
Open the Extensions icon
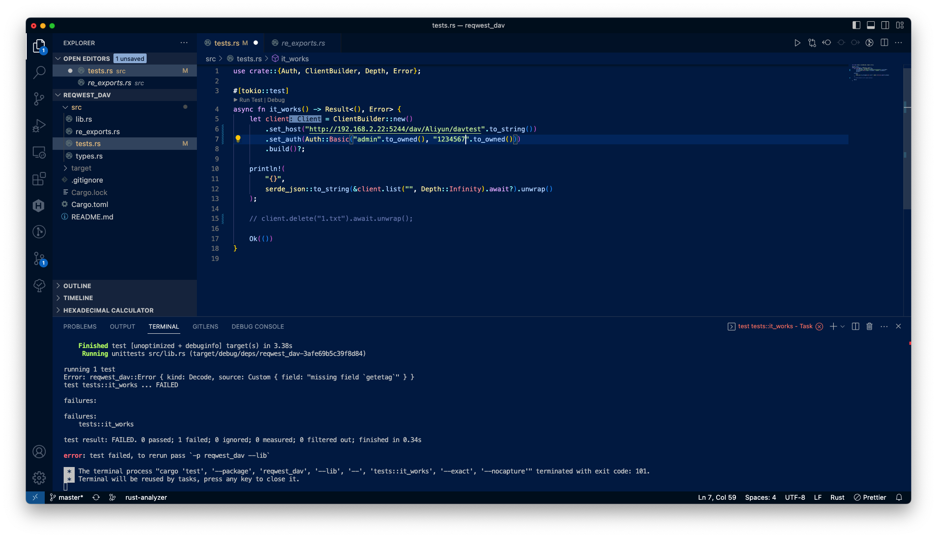(x=39, y=179)
